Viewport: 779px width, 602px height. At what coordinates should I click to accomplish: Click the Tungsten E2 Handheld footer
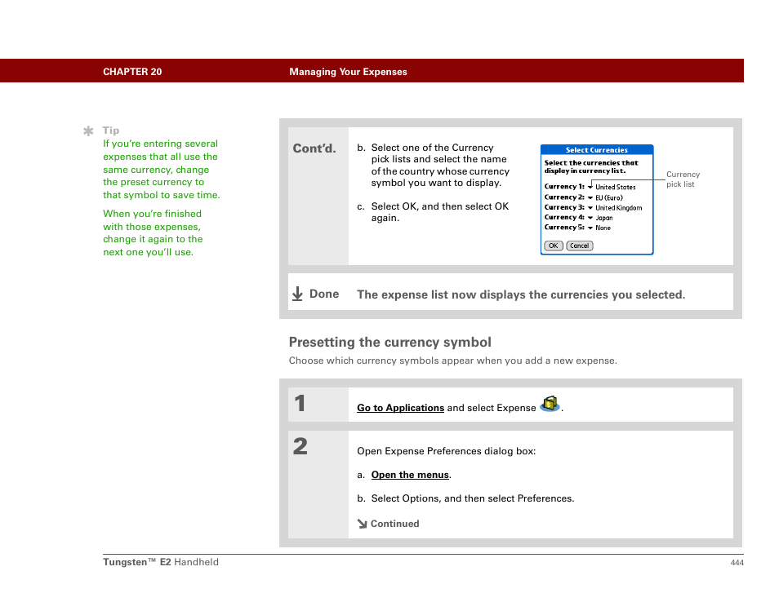tap(161, 562)
